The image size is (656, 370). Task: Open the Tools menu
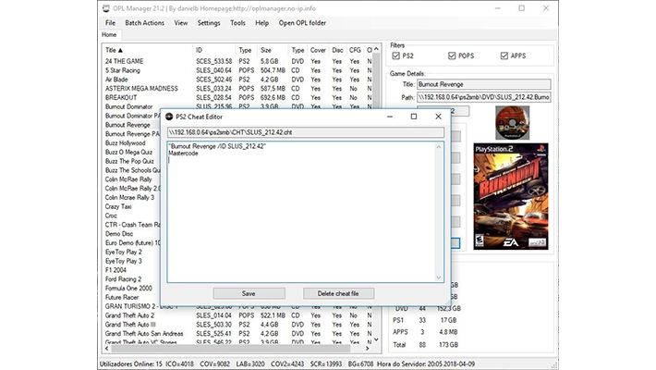(237, 23)
